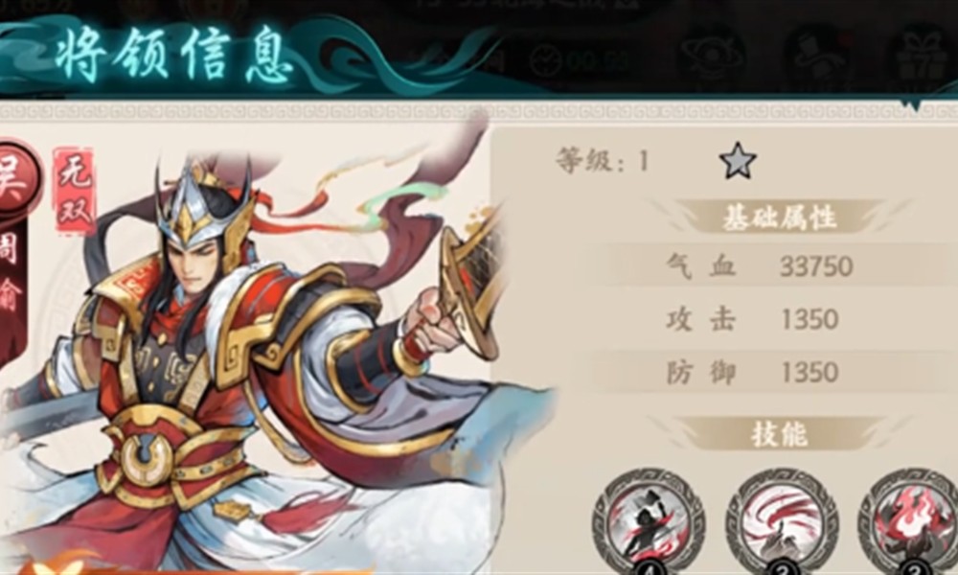
Task: Click the gray star rank icon
Action: [738, 161]
